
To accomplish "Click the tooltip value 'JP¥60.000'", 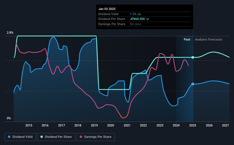I will [x=137, y=19].
